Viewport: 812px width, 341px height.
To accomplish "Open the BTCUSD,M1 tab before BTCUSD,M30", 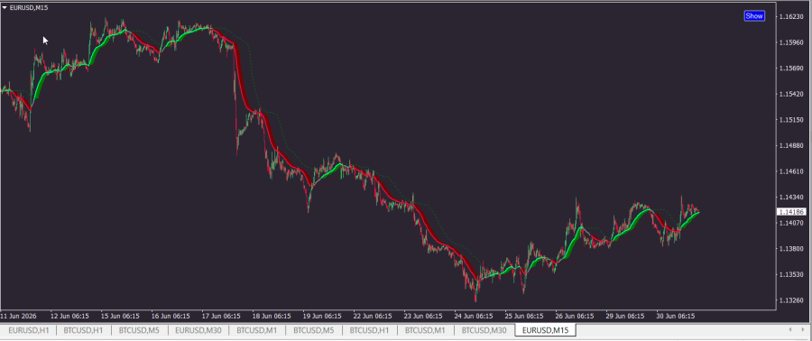I will point(425,330).
